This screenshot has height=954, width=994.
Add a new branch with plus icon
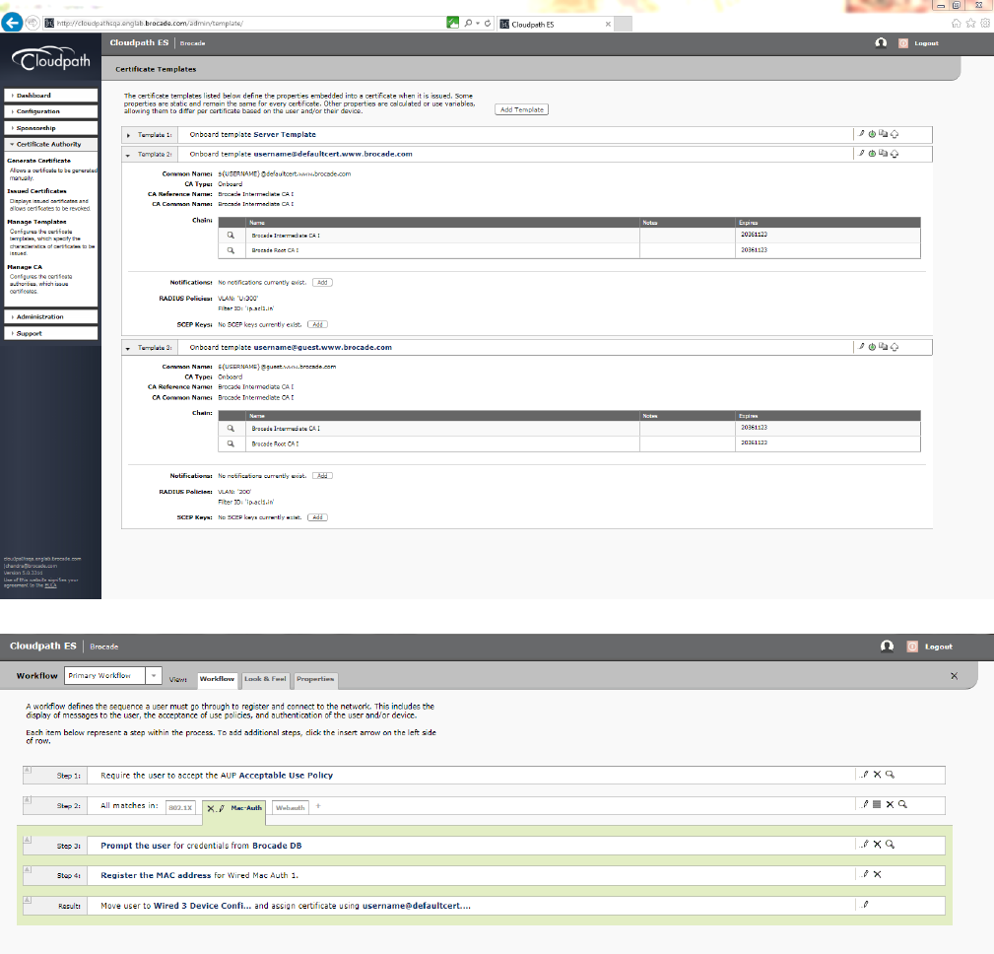click(x=318, y=806)
